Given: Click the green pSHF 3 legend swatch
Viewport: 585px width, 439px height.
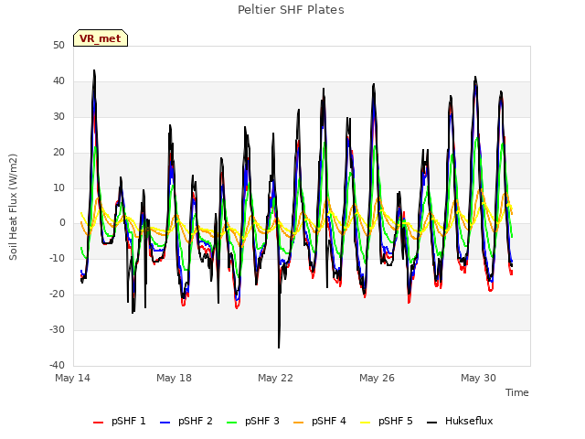Looking at the screenshot, I should [x=231, y=423].
